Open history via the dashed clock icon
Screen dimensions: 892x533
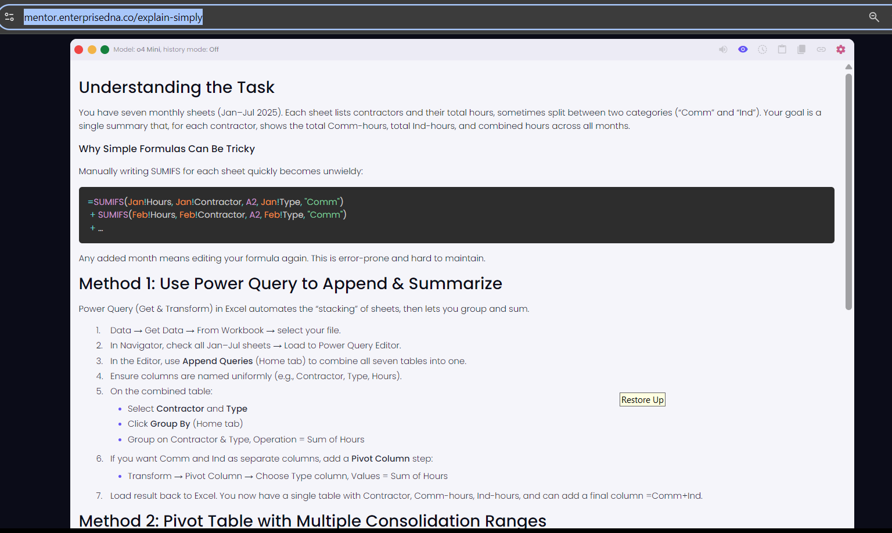pos(762,49)
